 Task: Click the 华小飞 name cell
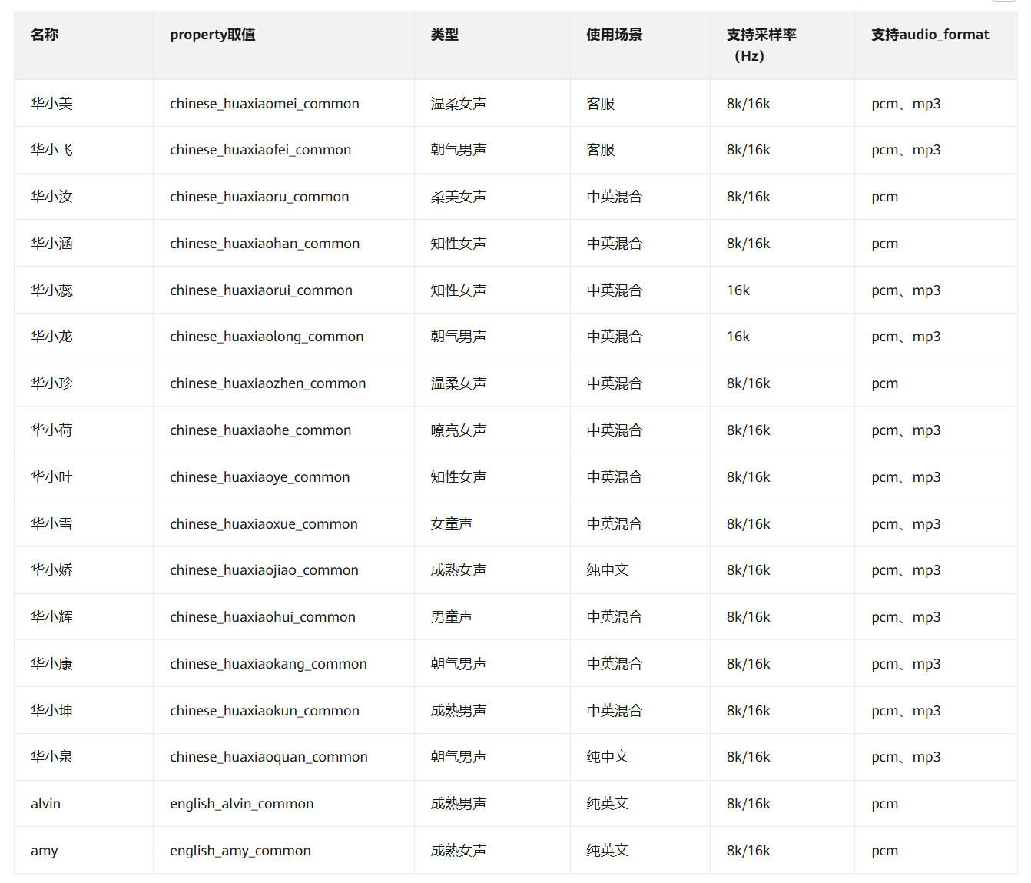click(51, 150)
